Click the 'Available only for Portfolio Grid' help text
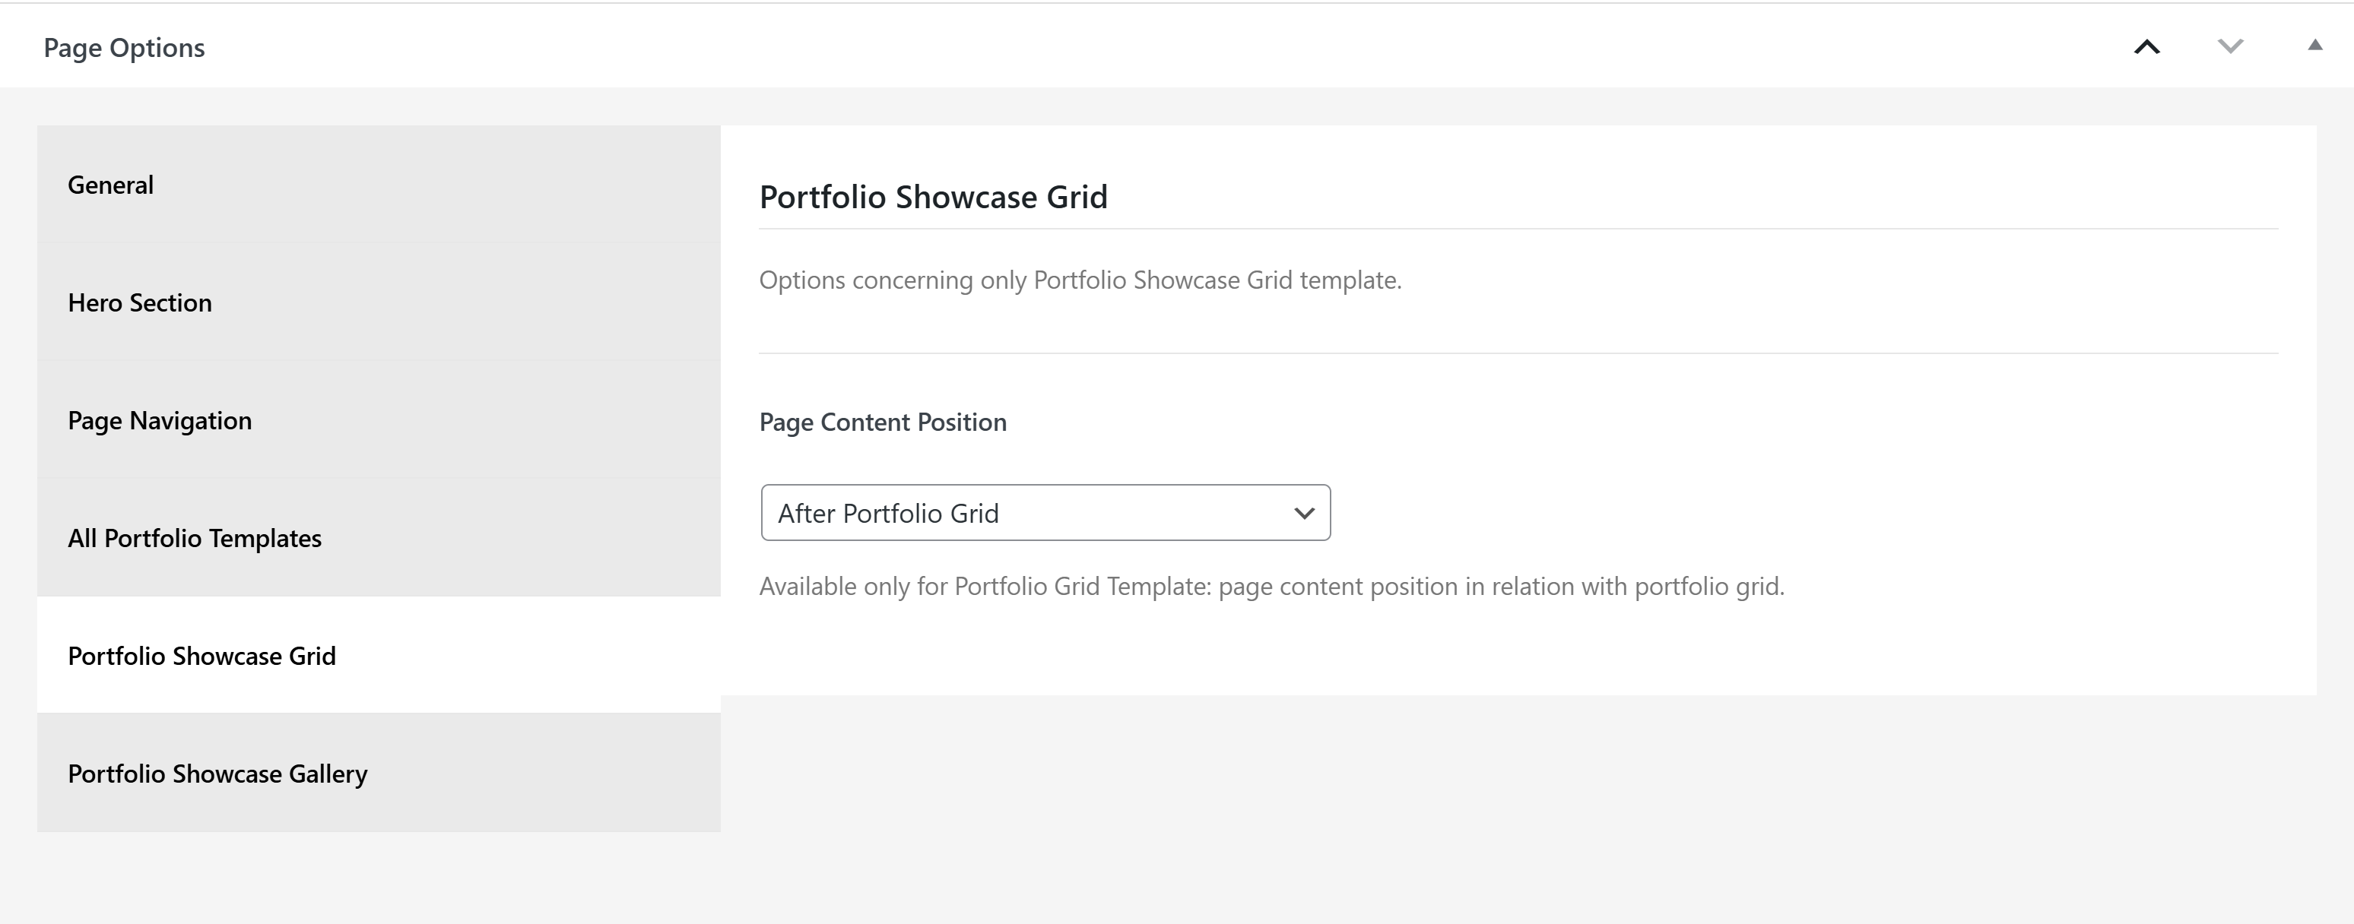 1271,586
